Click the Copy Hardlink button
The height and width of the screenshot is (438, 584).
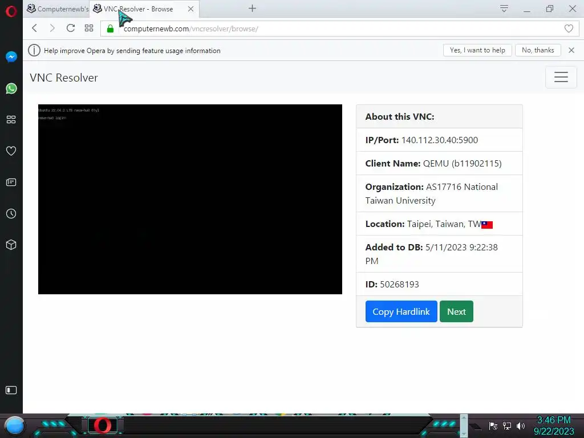click(401, 311)
